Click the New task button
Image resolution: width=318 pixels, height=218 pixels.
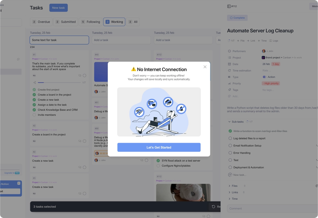tap(58, 8)
